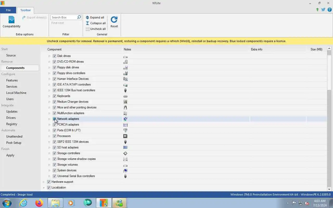
Task: Click the System devices notes icon
Action: pyautogui.click(x=125, y=171)
